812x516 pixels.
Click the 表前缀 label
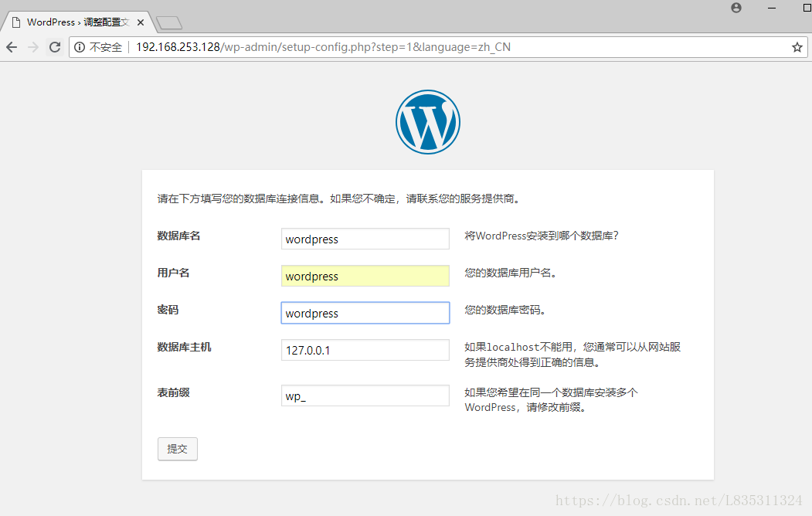pos(173,392)
